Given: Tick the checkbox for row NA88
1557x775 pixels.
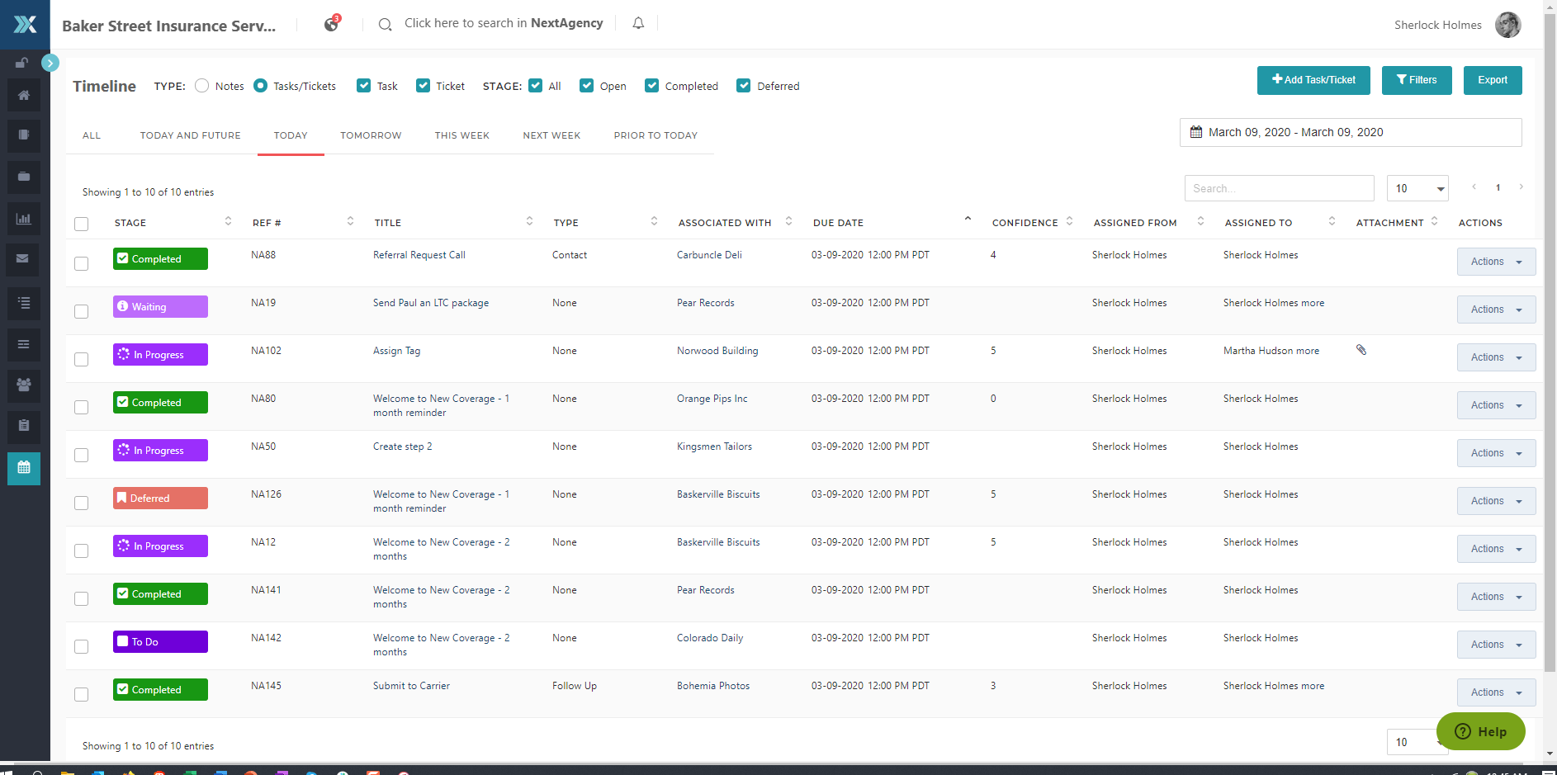Looking at the screenshot, I should pos(81,263).
